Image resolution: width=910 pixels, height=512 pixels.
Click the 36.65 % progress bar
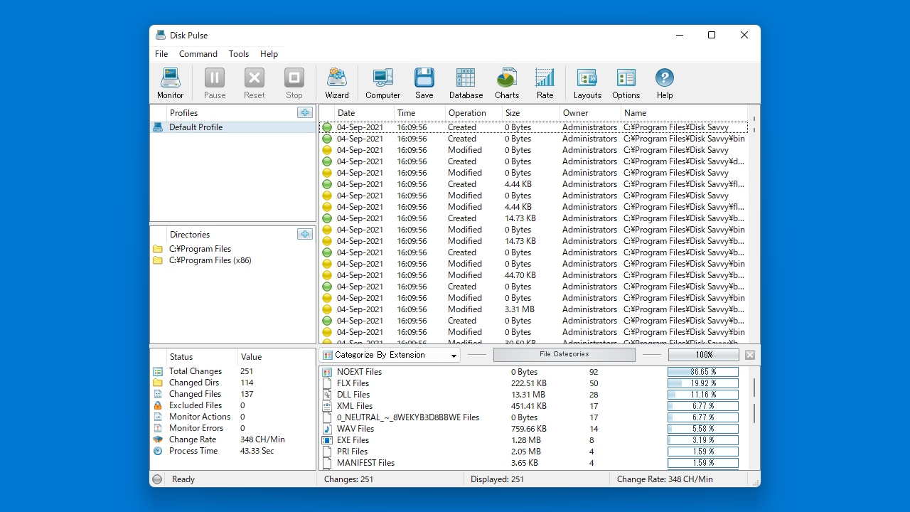pos(703,372)
